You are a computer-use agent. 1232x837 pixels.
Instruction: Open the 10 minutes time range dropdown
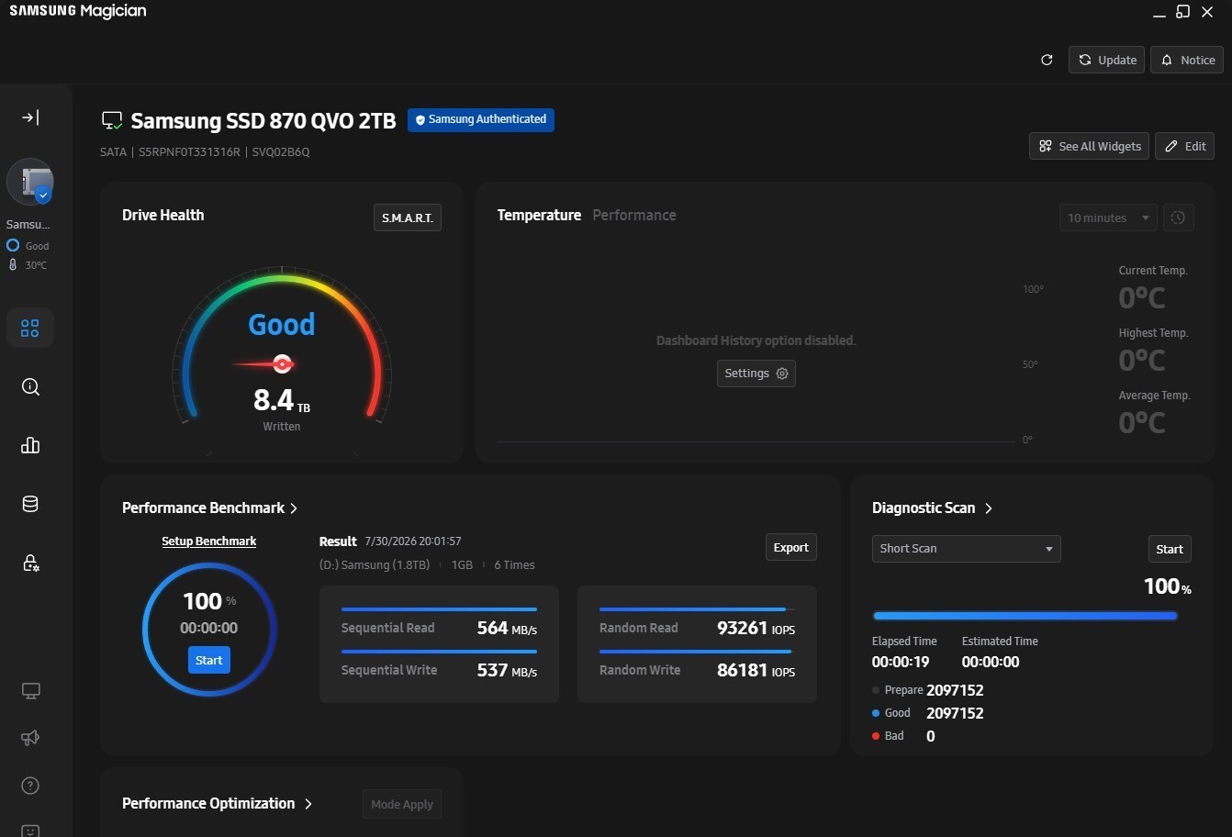1108,218
